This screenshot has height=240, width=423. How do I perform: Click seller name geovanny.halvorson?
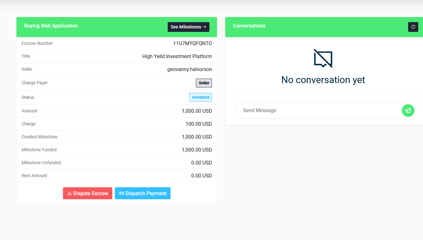(190, 69)
